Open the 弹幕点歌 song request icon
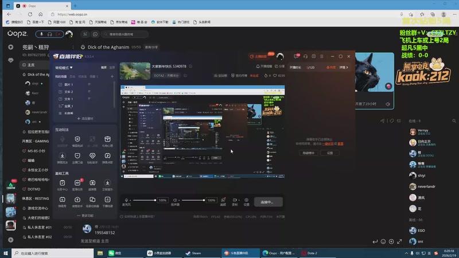Screen dimensions: 459x258 [107, 155]
